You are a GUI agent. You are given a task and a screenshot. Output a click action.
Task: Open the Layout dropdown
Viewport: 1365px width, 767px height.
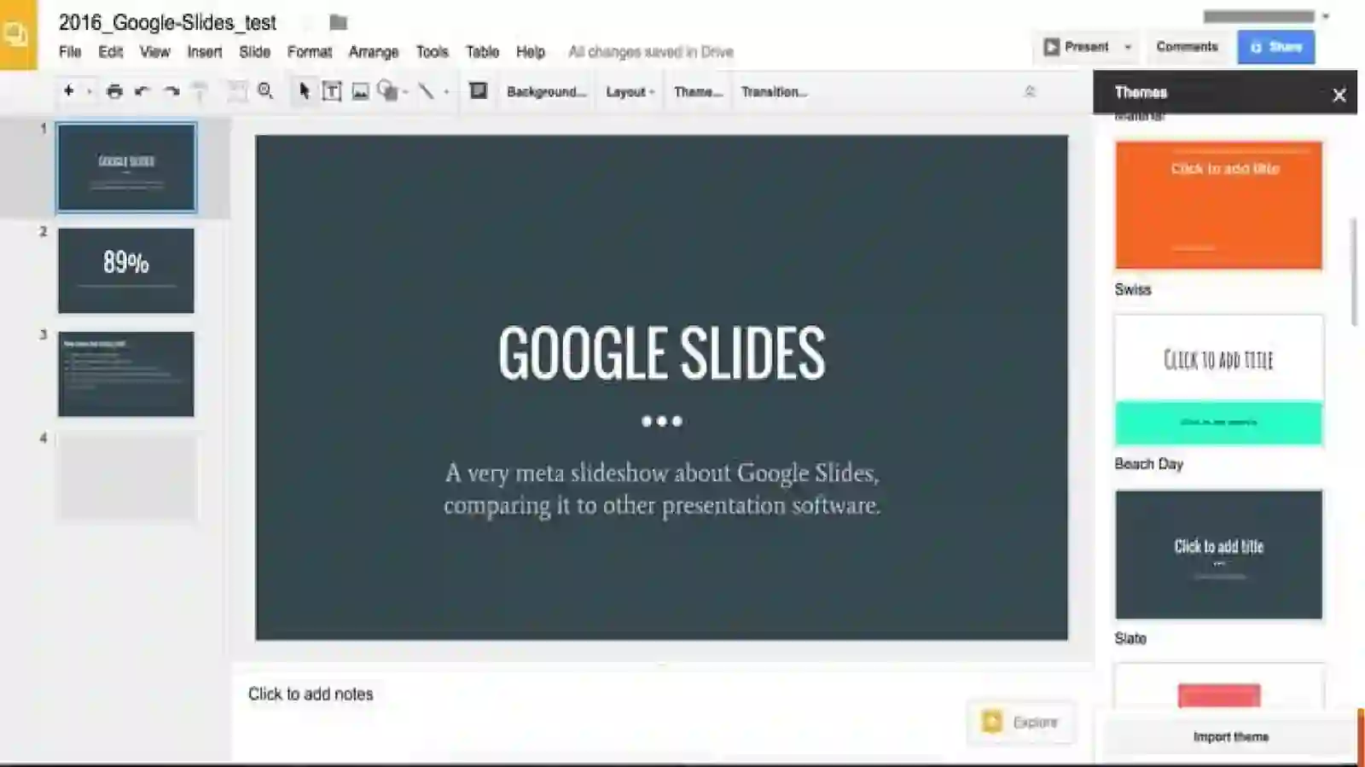pos(630,91)
